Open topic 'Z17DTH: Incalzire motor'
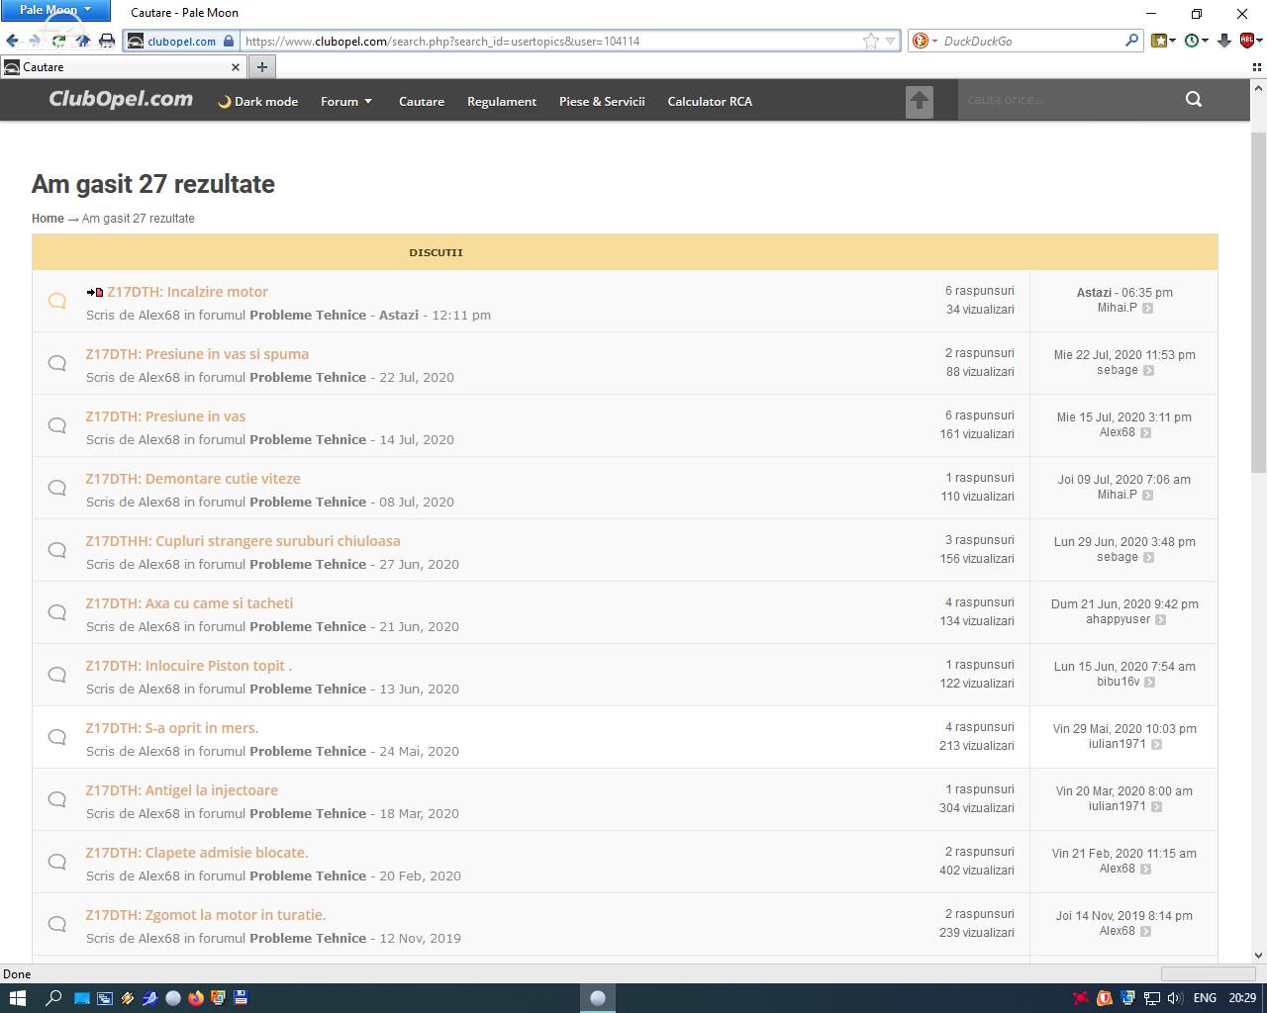 point(187,292)
